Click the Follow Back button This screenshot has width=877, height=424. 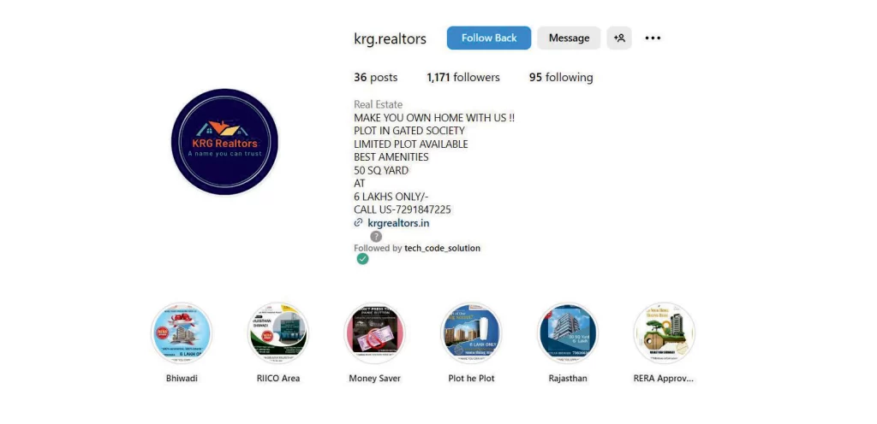489,38
